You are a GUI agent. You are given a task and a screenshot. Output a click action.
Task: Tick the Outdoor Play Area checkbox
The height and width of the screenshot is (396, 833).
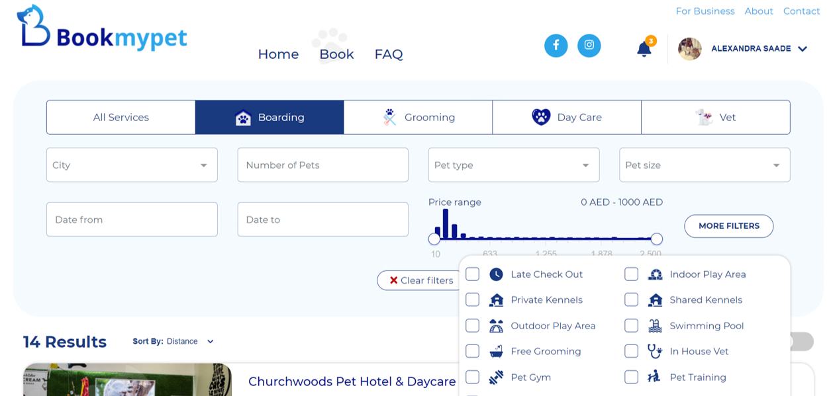click(x=472, y=325)
